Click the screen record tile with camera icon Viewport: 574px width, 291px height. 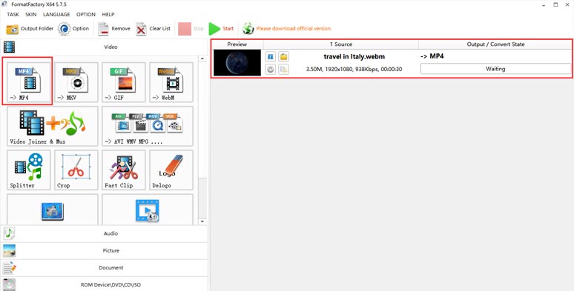point(53,210)
